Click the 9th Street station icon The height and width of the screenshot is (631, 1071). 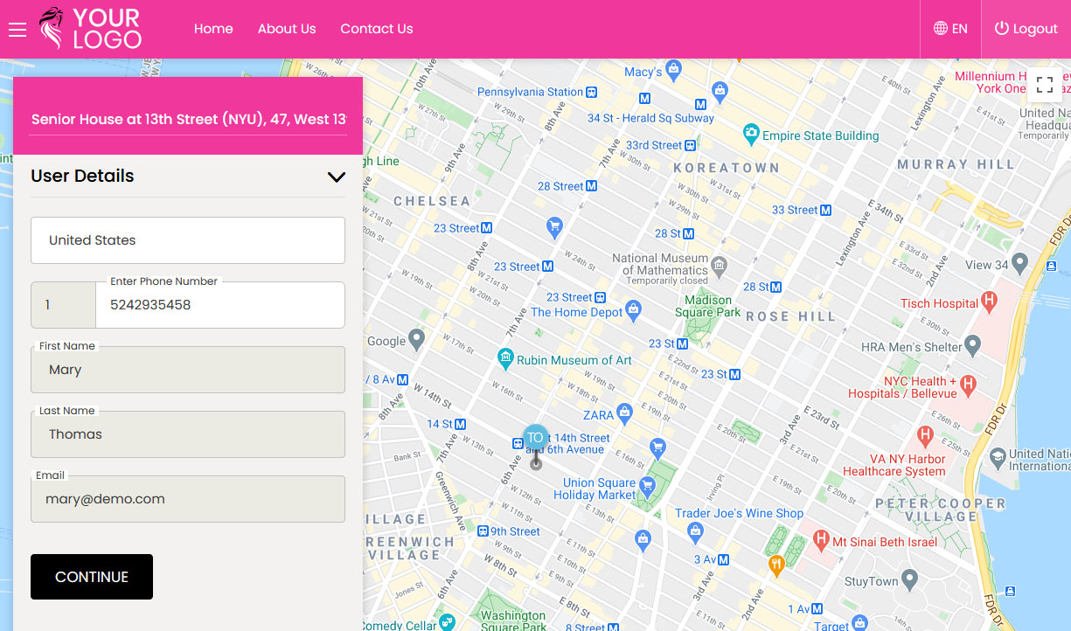point(483,530)
